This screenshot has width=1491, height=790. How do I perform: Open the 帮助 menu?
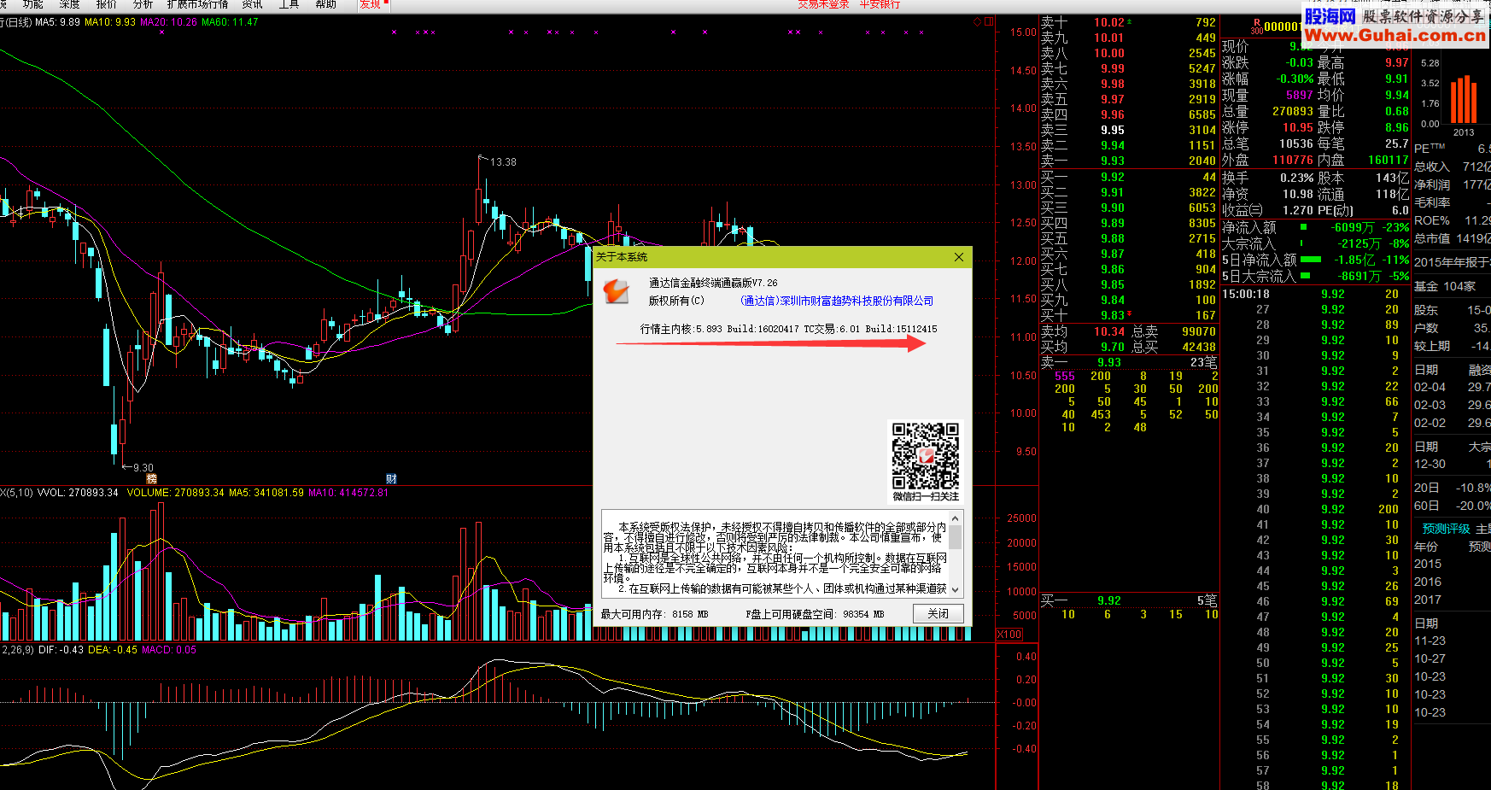pos(325,4)
